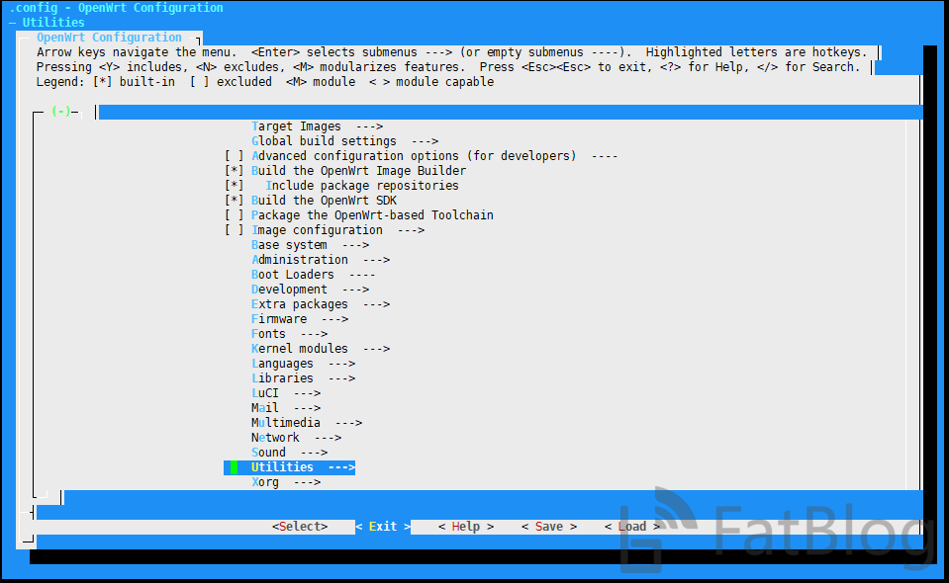Choose the Sound menu entry
This screenshot has height=583, width=949.
[x=289, y=453]
